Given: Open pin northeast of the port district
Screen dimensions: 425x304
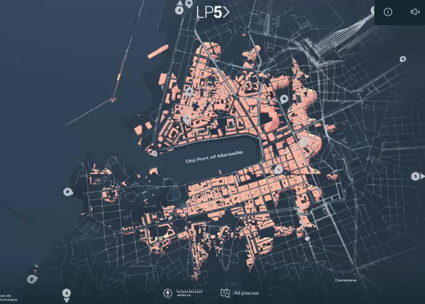Looking at the screenshot, I should 284,99.
